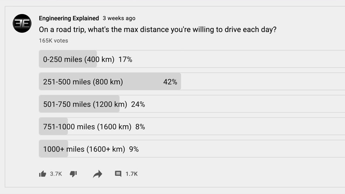Open comments via the comment bubble icon
Screen dimensions: 345x194
tap(118, 174)
